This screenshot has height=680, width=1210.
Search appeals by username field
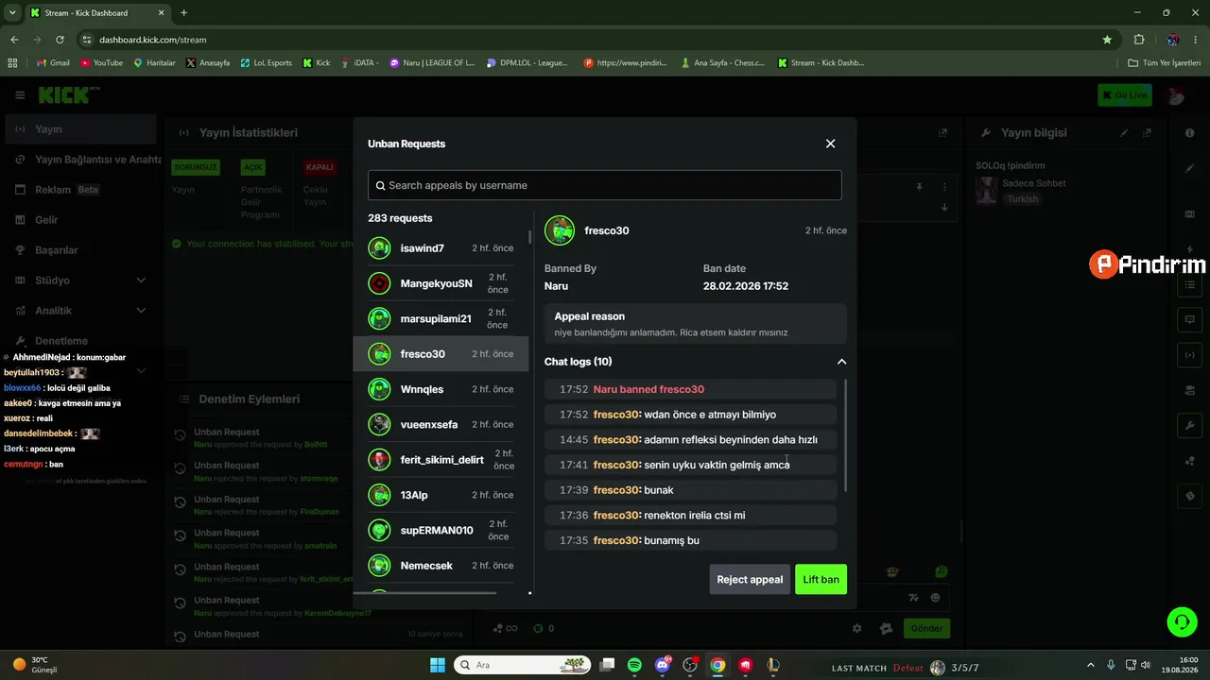(605, 185)
